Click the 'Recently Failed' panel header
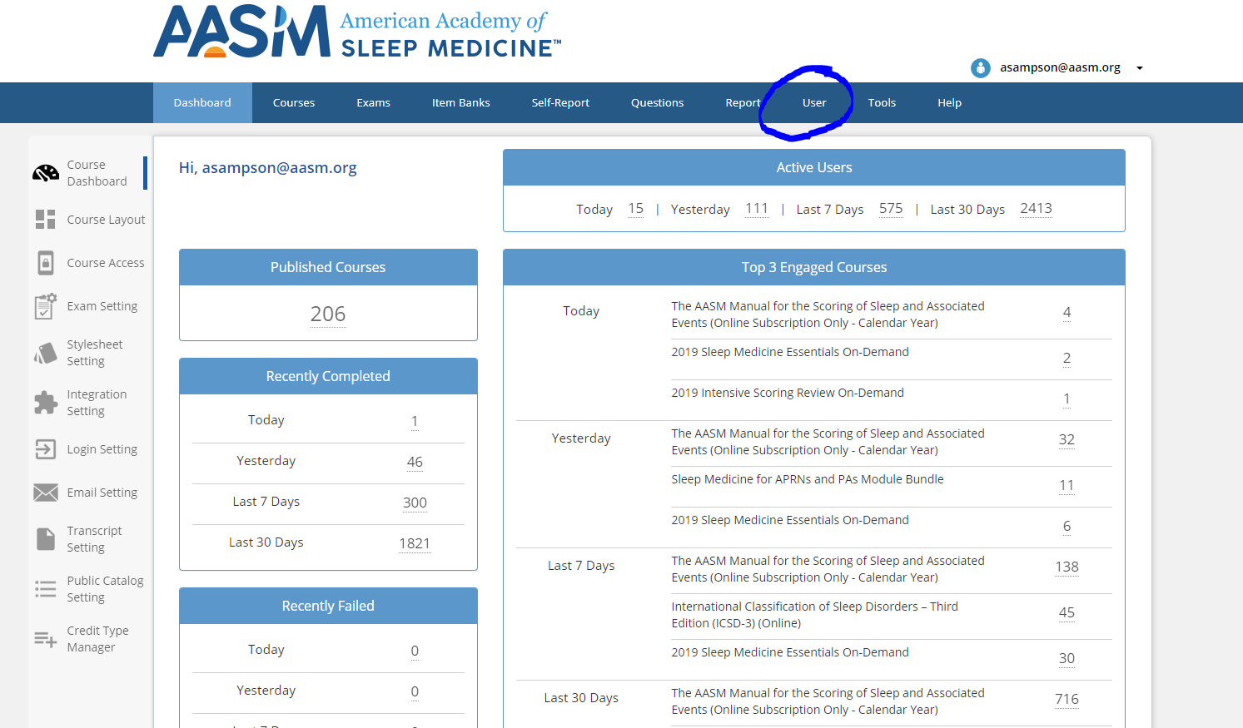Viewport: 1243px width, 728px height. tap(328, 606)
